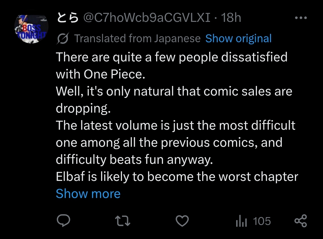Show original Japanese tweet text
This screenshot has height=239, width=323.
pyautogui.click(x=238, y=39)
